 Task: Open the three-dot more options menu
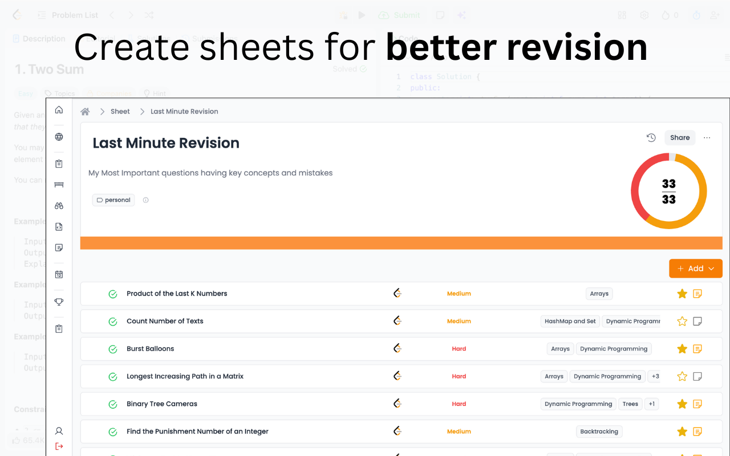(x=707, y=137)
